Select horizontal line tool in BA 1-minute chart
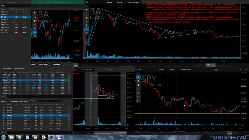Screen dimensions: 249x140 click(x=86, y=29)
